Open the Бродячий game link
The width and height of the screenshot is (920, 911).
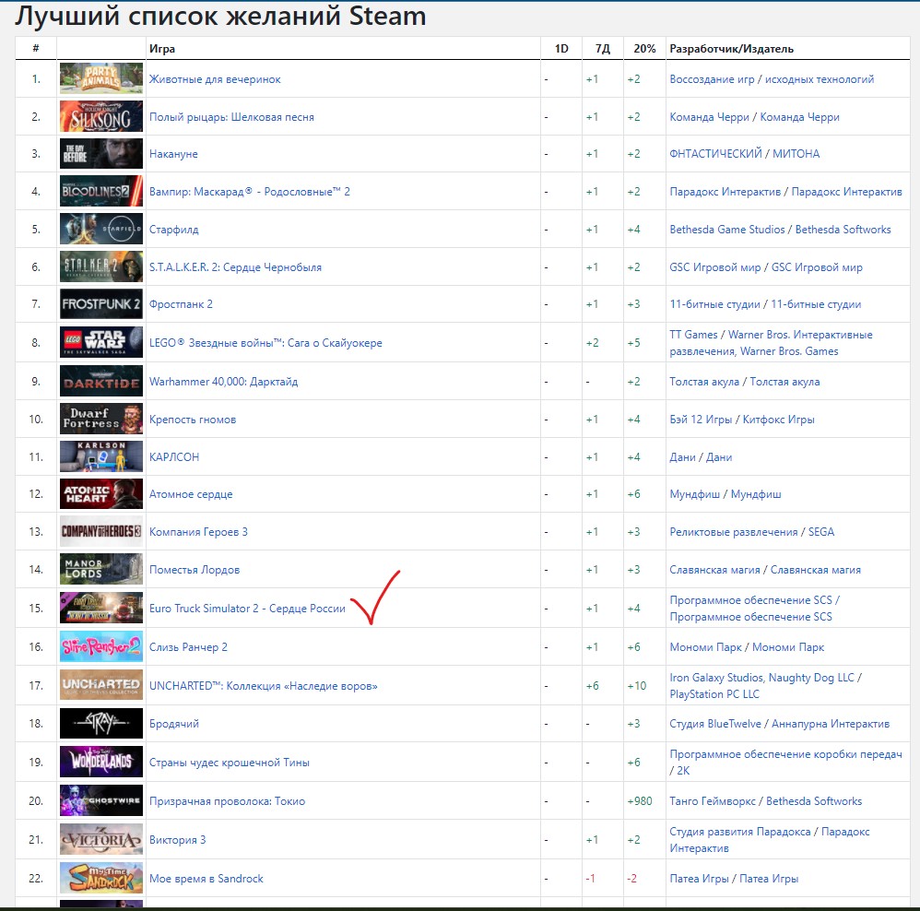pos(173,724)
